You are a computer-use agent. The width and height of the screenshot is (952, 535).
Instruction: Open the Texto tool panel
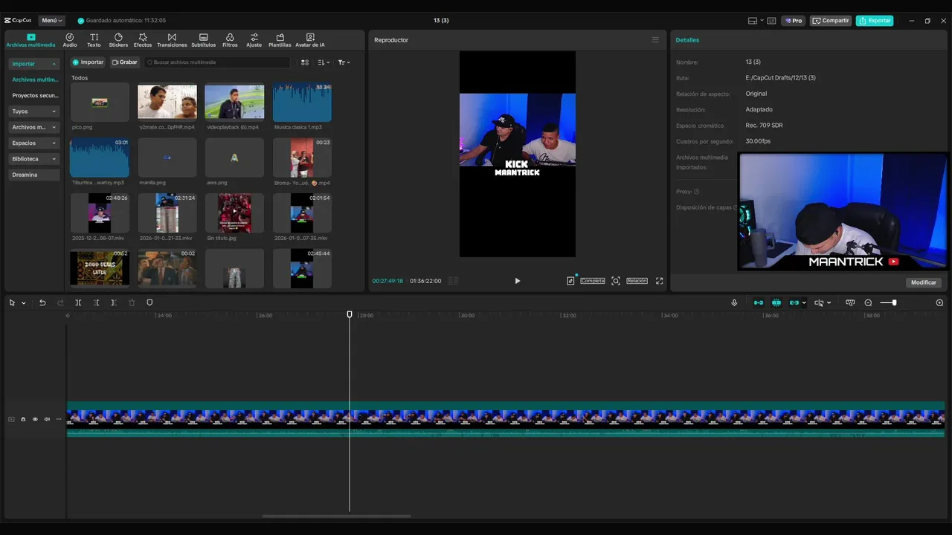point(94,40)
